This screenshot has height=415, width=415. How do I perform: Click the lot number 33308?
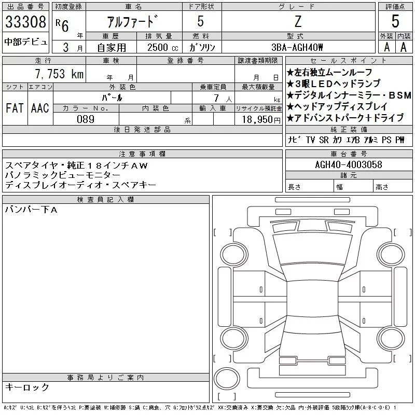click(26, 21)
